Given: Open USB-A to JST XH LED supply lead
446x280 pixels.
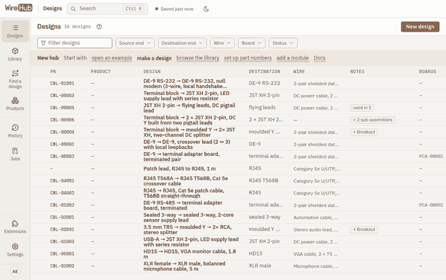Looking at the screenshot, I should 191,242.
